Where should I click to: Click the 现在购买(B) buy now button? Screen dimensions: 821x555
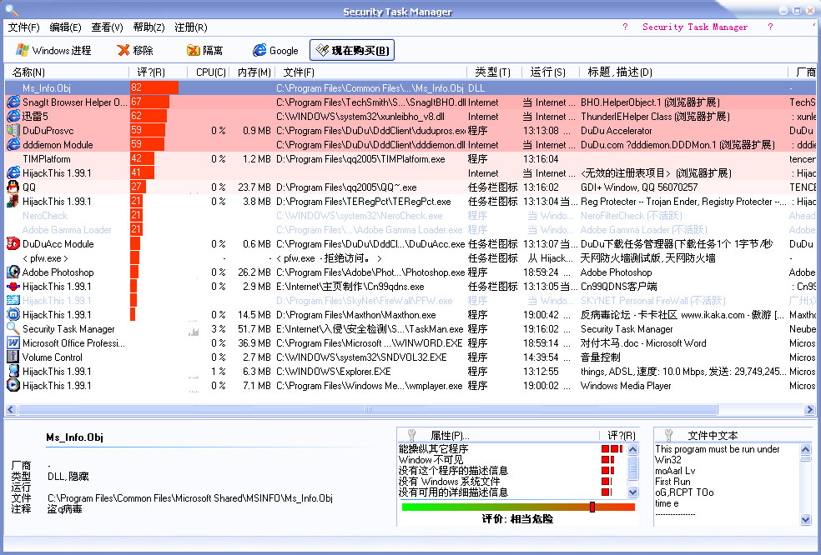352,50
